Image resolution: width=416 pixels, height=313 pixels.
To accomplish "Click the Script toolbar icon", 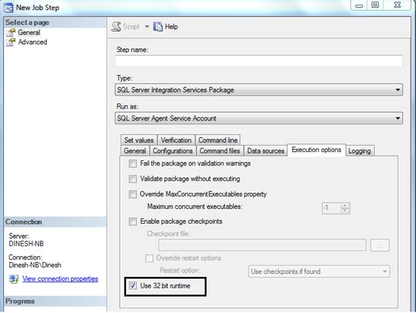I will 116,27.
